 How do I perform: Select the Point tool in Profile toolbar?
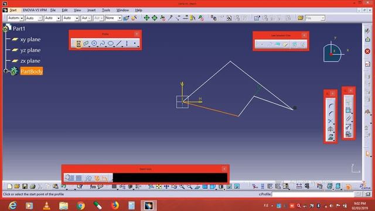click(x=135, y=43)
